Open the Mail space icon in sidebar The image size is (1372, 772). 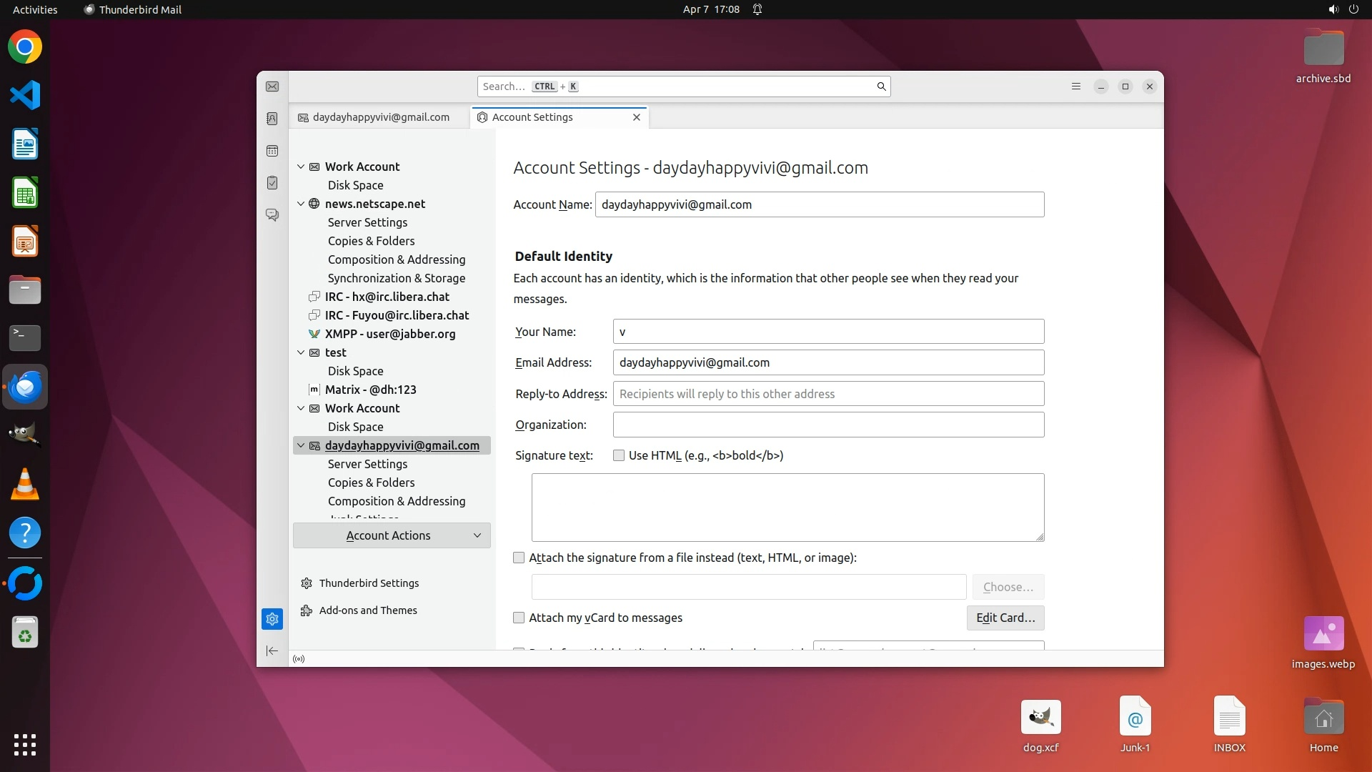pos(272,86)
